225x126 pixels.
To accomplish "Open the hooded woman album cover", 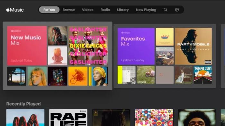I will click(x=58, y=35).
